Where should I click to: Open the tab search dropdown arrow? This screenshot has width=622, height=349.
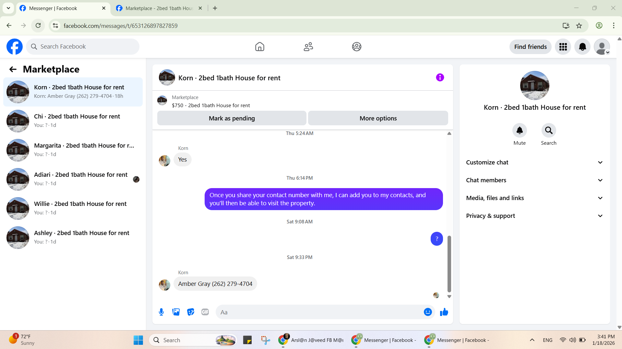point(8,8)
